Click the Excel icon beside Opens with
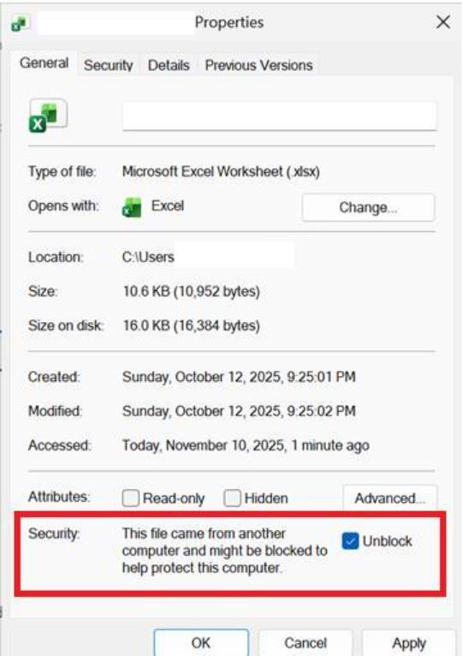The height and width of the screenshot is (656, 462). pyautogui.click(x=132, y=207)
